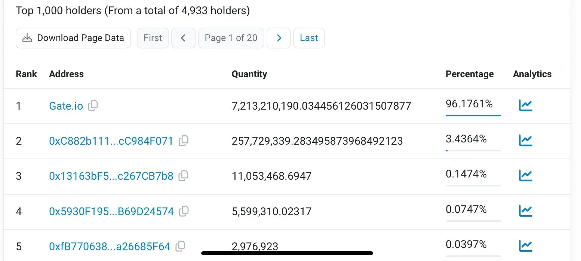Copy address 0x13163bF5...c267CB7b8
This screenshot has height=261, width=581.
[x=183, y=176]
